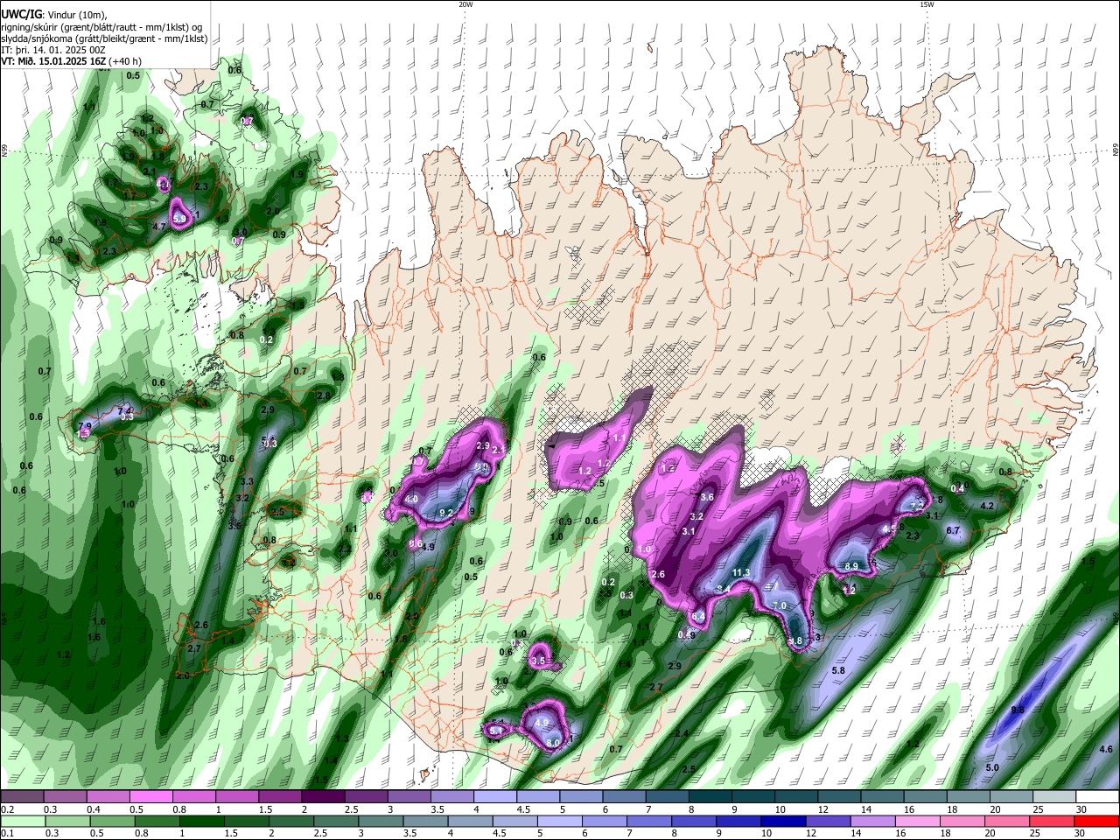This screenshot has height=840, width=1120.
Task: Click the "UWC/IG: Vindur (10m)" title text
Action: 54,15
